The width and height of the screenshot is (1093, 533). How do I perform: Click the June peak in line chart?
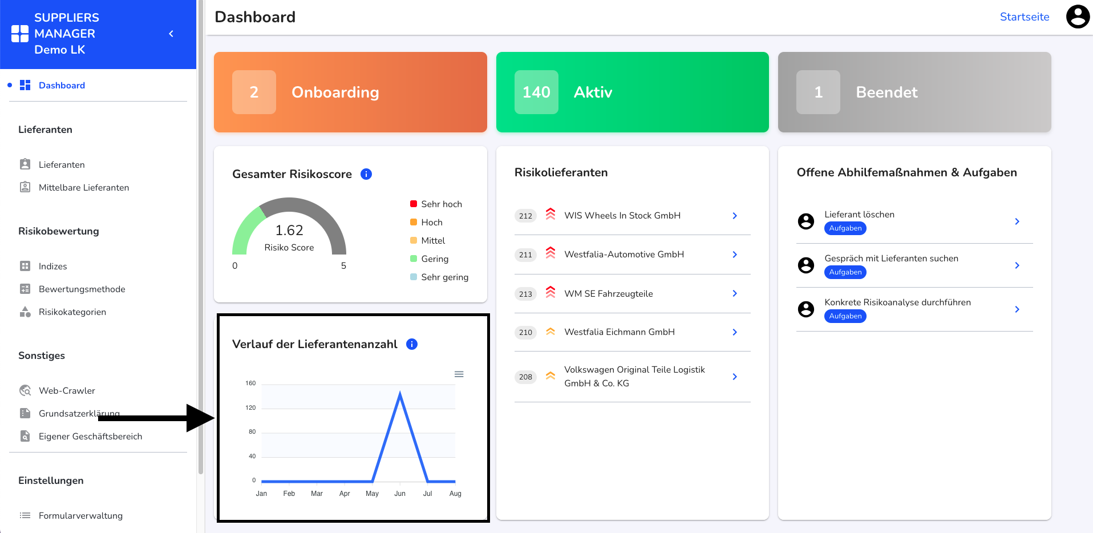pyautogui.click(x=400, y=393)
